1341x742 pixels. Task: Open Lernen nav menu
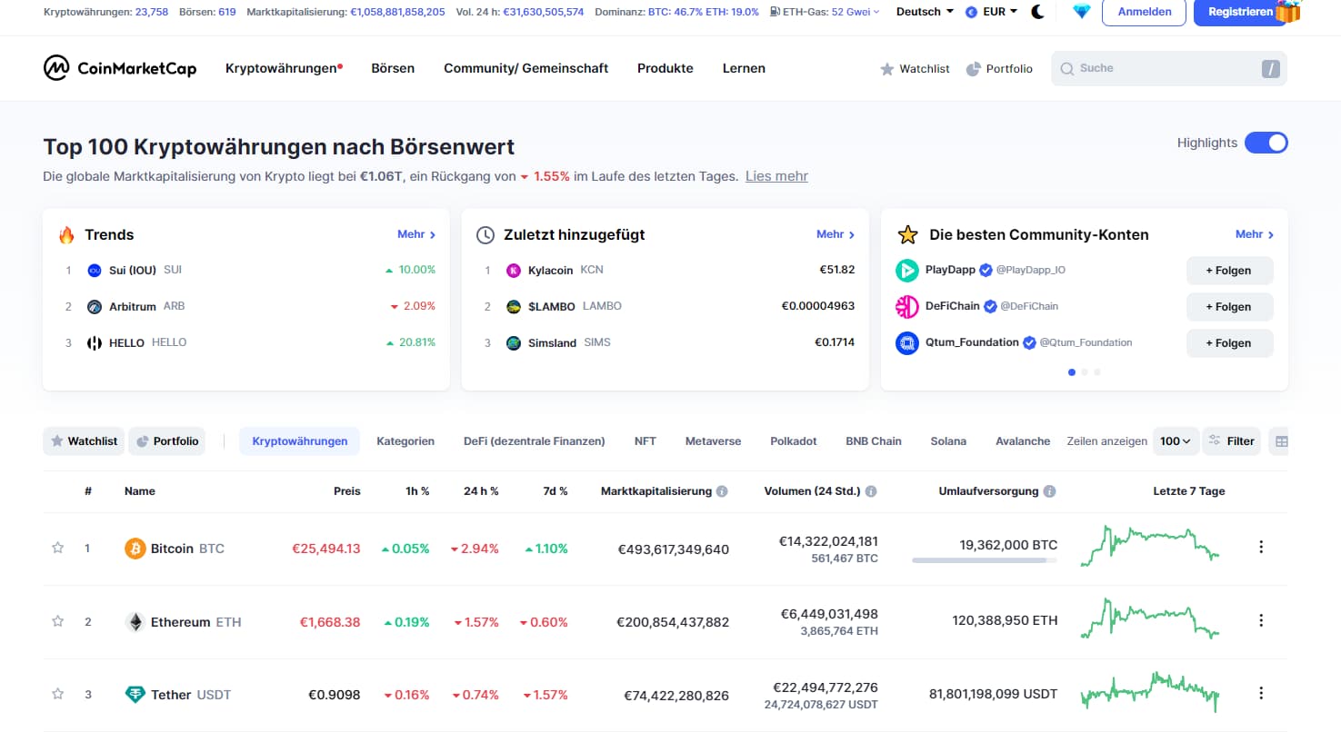[x=744, y=68]
